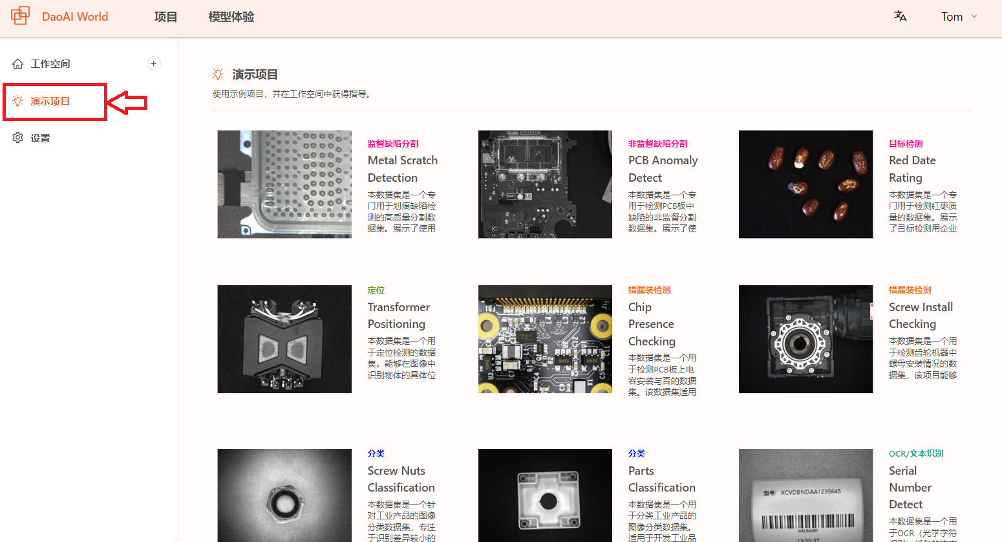Click the 演示项目 page heading

255,74
